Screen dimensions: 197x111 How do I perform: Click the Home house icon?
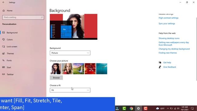click(3, 10)
